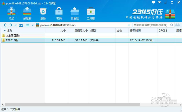Maximize the 2345好压 window

coord(172,2)
